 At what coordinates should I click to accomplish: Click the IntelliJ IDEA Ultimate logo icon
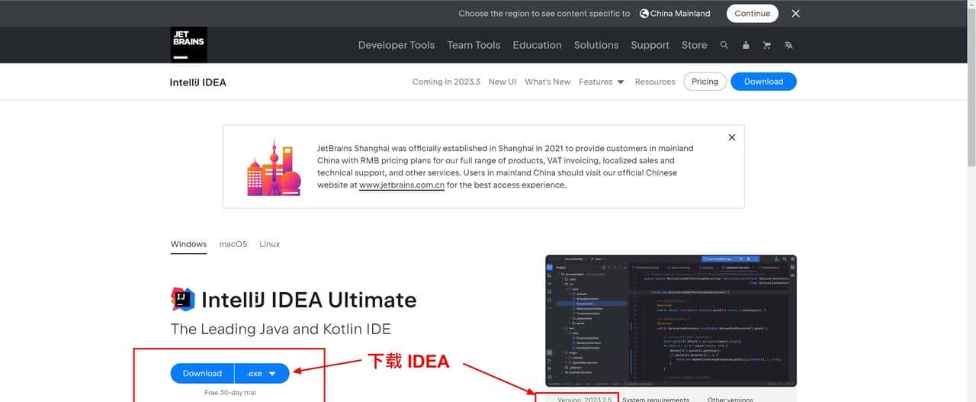(x=183, y=300)
